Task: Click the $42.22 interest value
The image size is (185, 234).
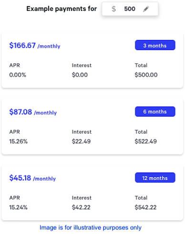Action: pyautogui.click(x=81, y=207)
